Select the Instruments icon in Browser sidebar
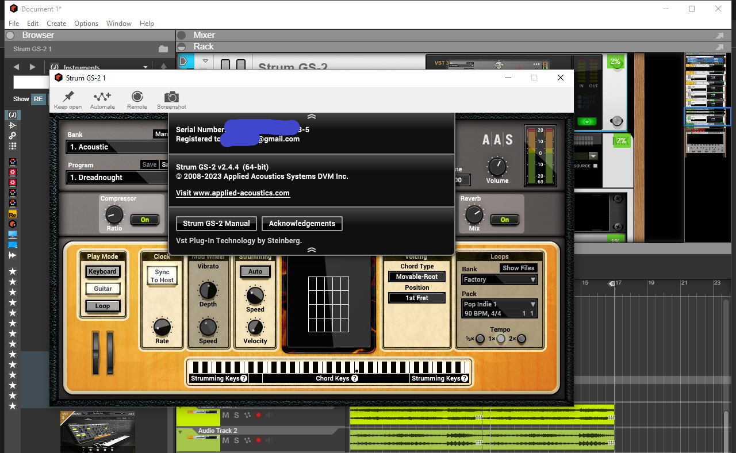 pos(13,115)
